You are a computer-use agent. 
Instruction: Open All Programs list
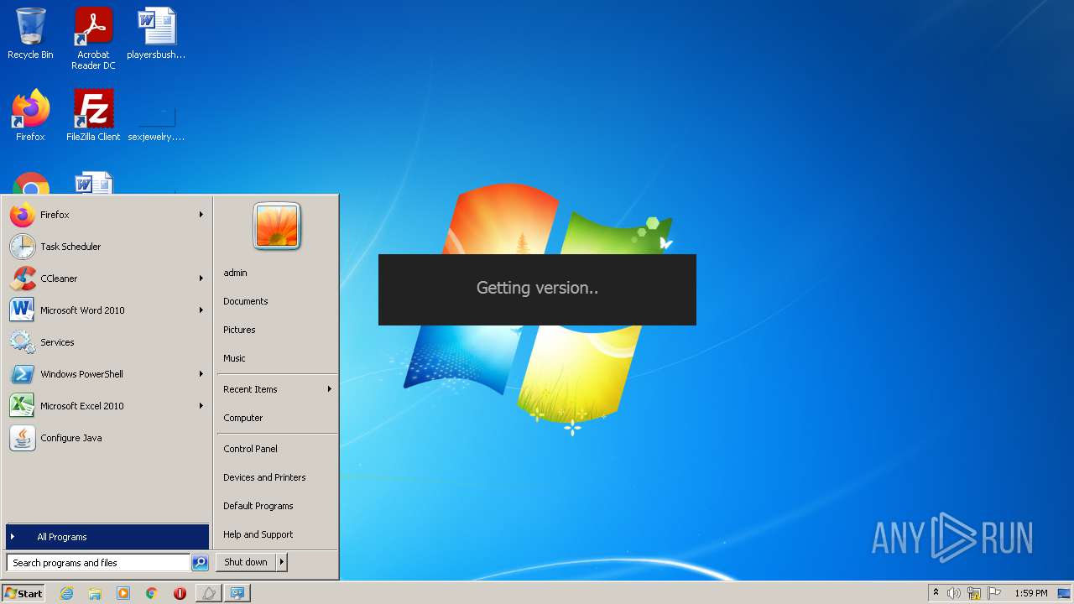(107, 537)
